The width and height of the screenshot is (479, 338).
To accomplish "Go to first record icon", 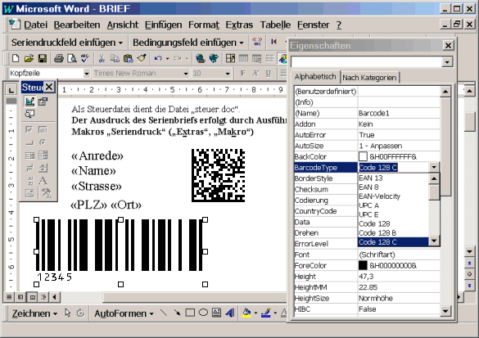I will pyautogui.click(x=273, y=42).
